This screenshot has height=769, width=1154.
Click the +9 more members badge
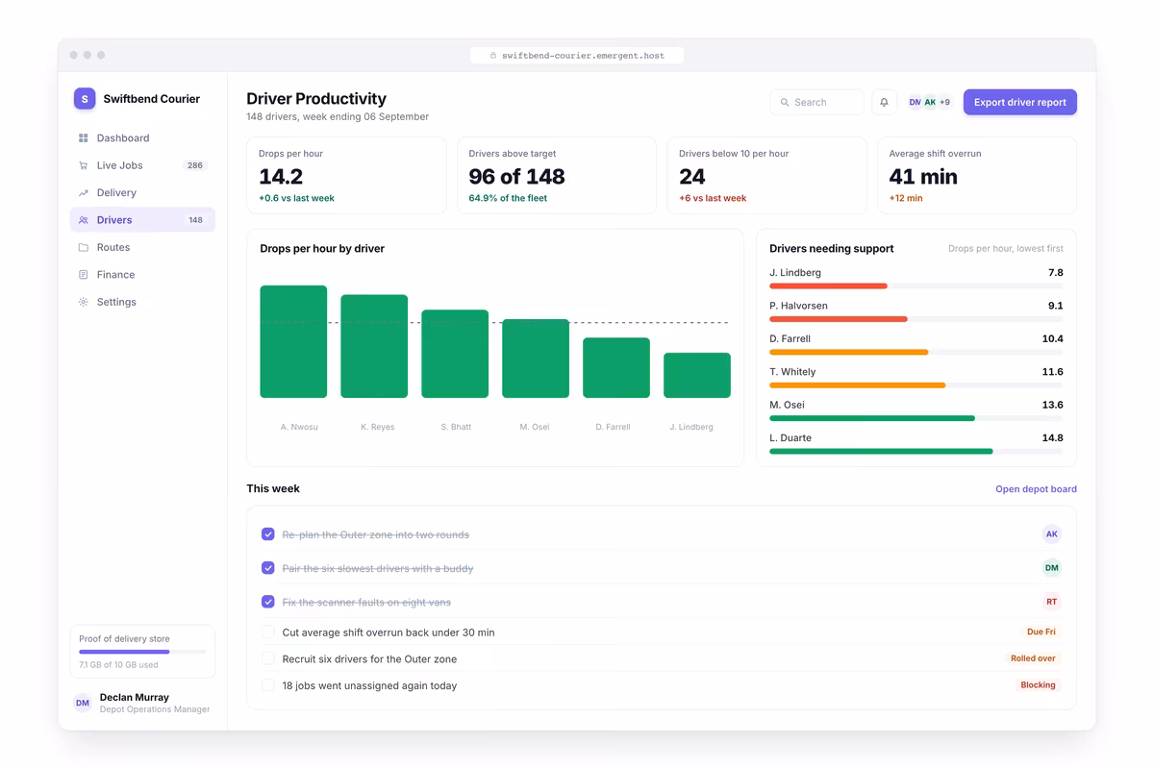click(945, 102)
